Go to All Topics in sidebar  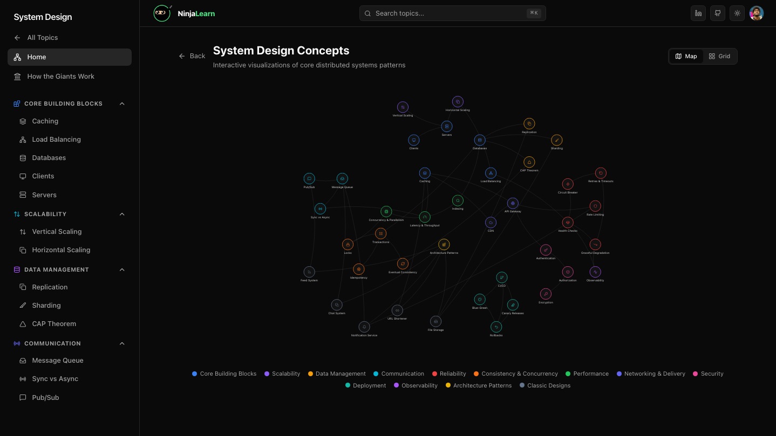[70, 38]
